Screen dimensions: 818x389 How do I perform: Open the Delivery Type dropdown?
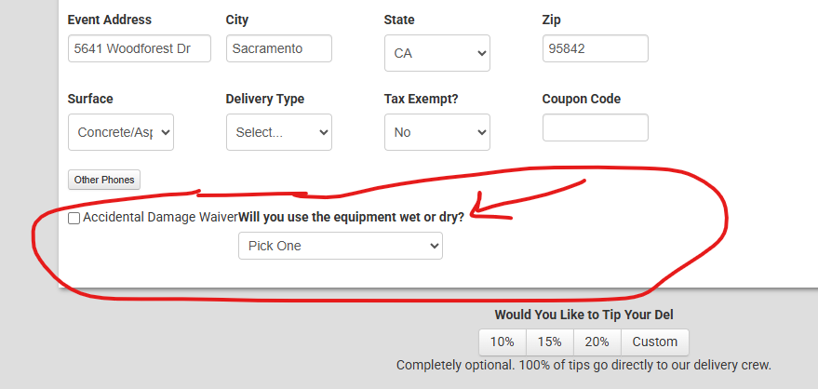click(278, 132)
